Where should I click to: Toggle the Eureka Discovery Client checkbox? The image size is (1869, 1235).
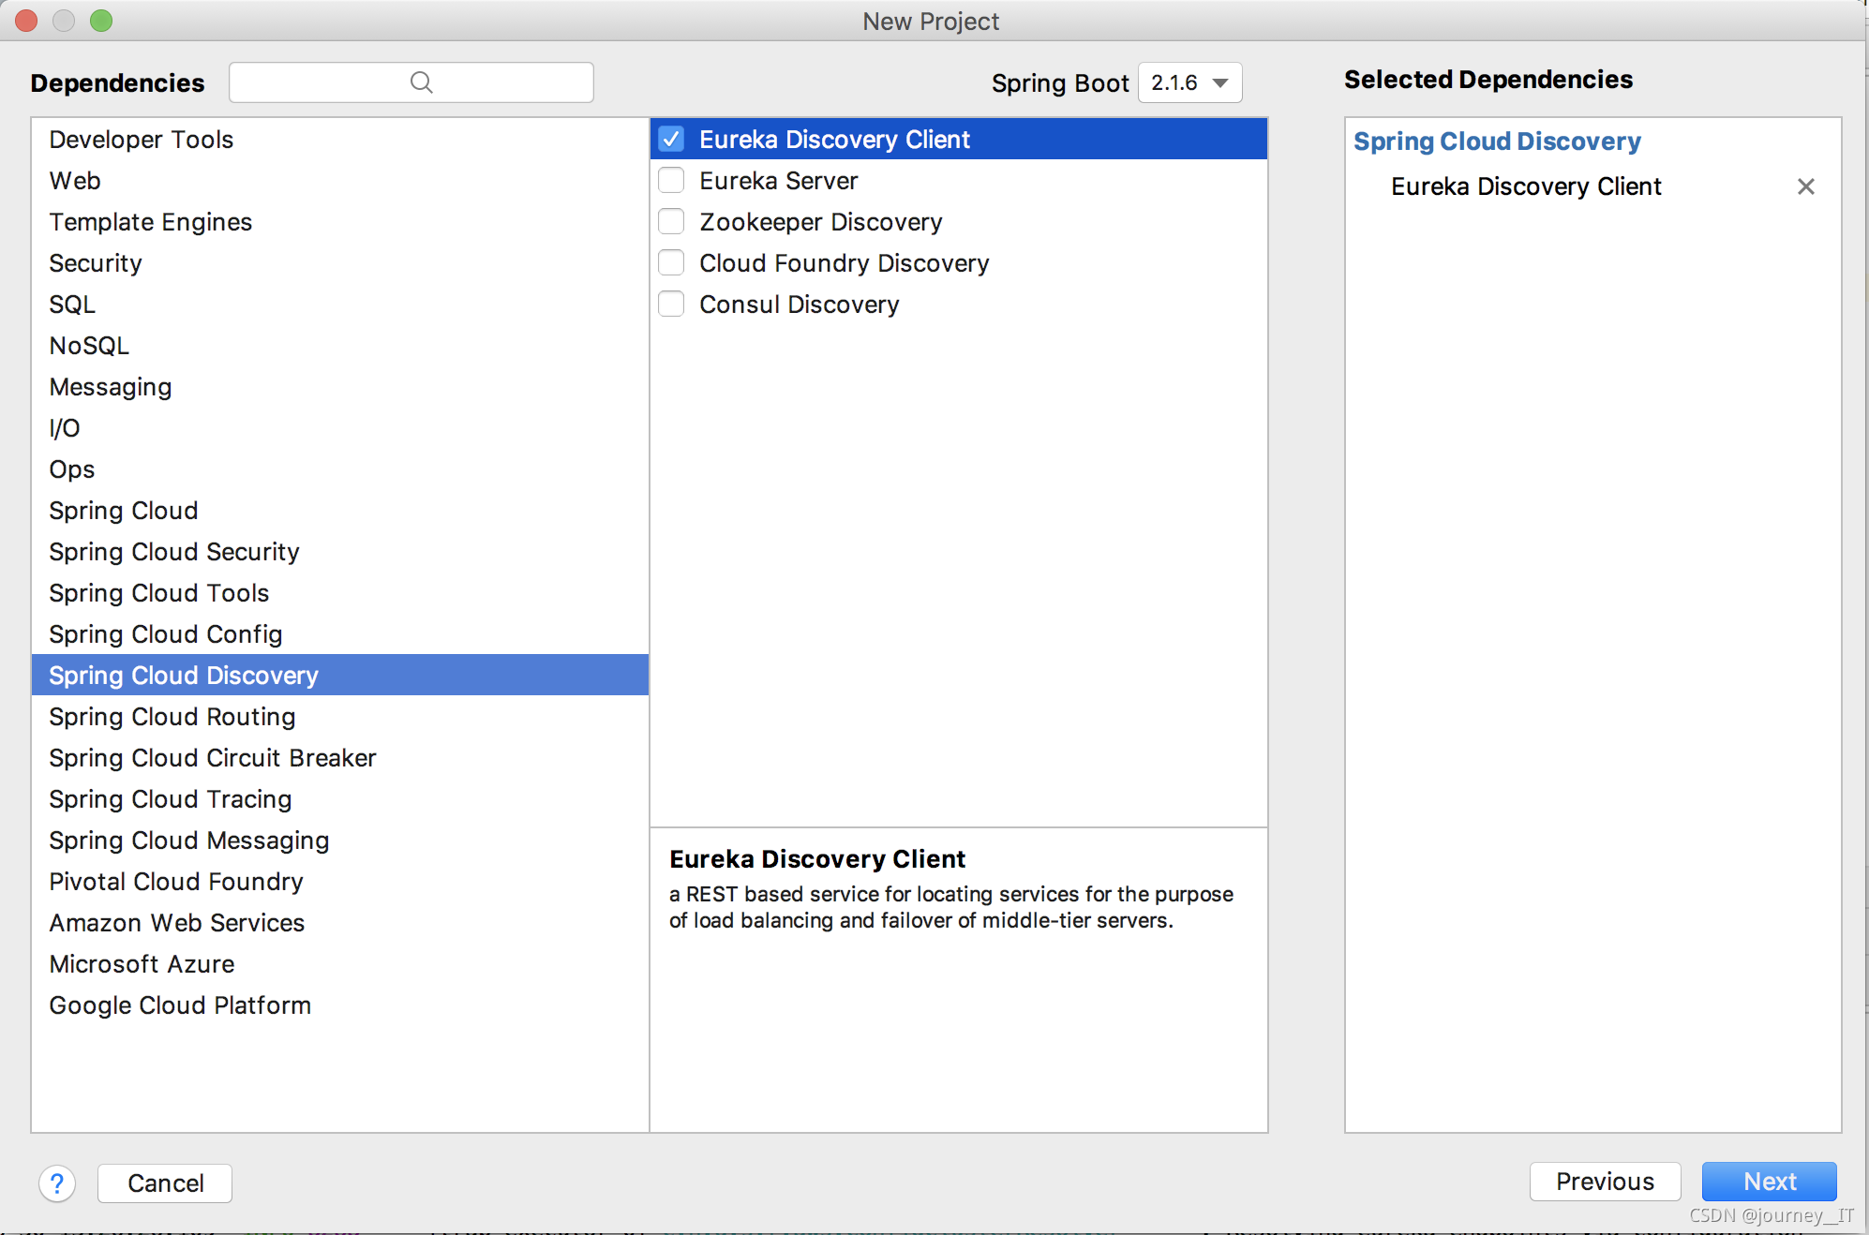coord(671,138)
